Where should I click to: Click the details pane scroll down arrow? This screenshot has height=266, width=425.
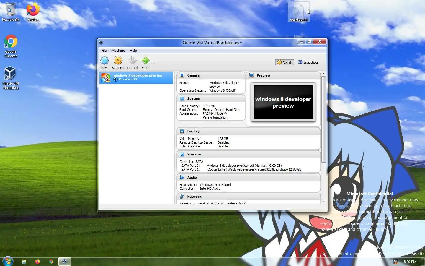(324, 201)
